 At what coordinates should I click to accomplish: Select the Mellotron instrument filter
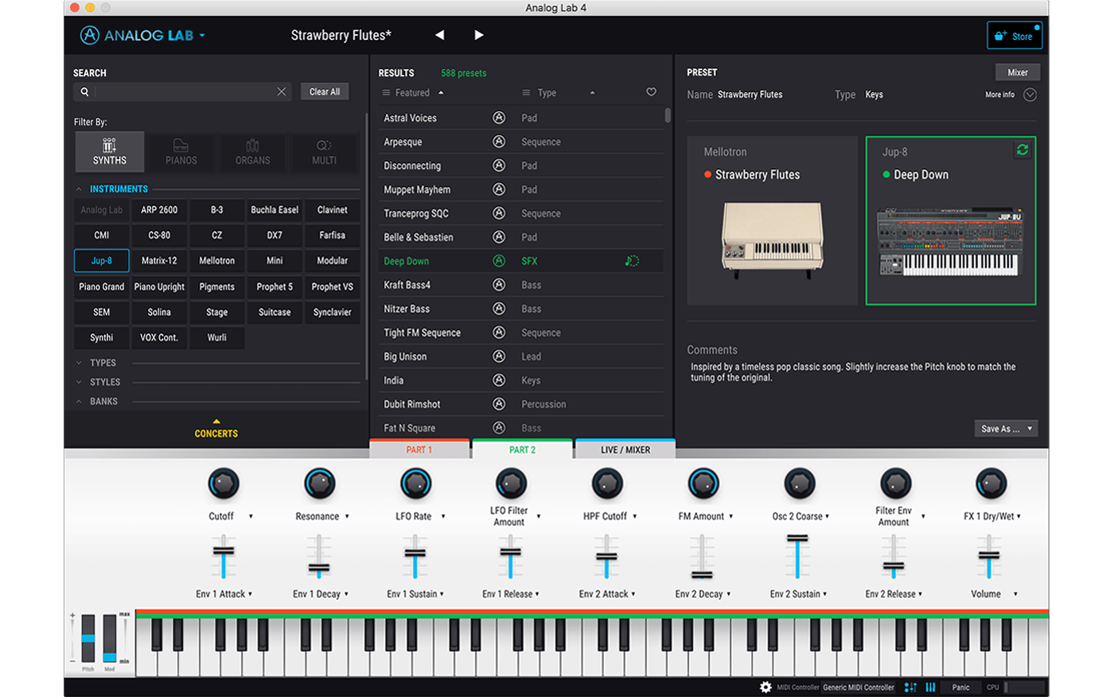(x=216, y=261)
